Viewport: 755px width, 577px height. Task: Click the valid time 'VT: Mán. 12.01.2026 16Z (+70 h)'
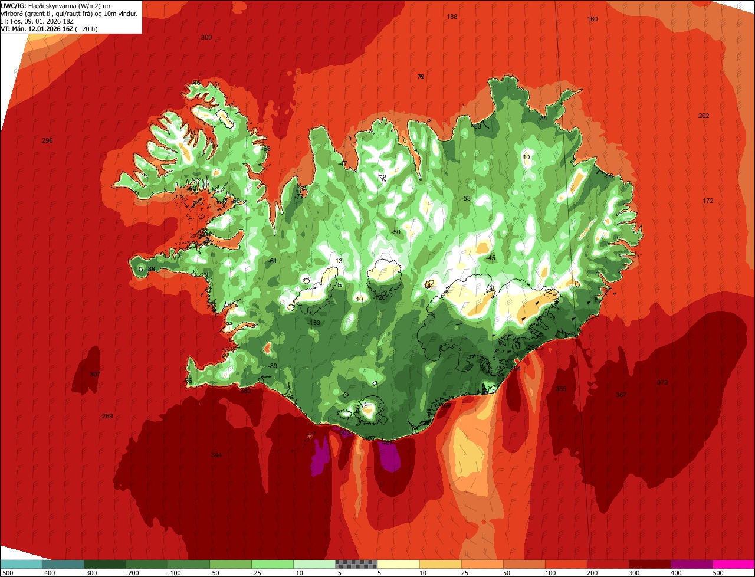[49, 28]
